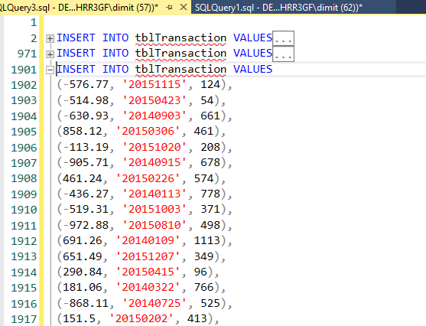Click the date '20150810'
Image resolution: width=426 pixels, height=326 pixels.
pyautogui.click(x=154, y=225)
